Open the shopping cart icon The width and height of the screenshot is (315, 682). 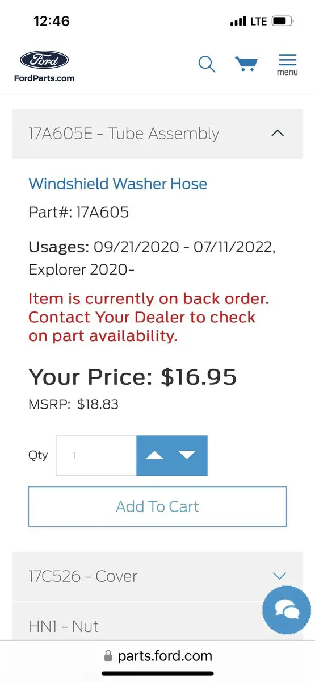(246, 63)
